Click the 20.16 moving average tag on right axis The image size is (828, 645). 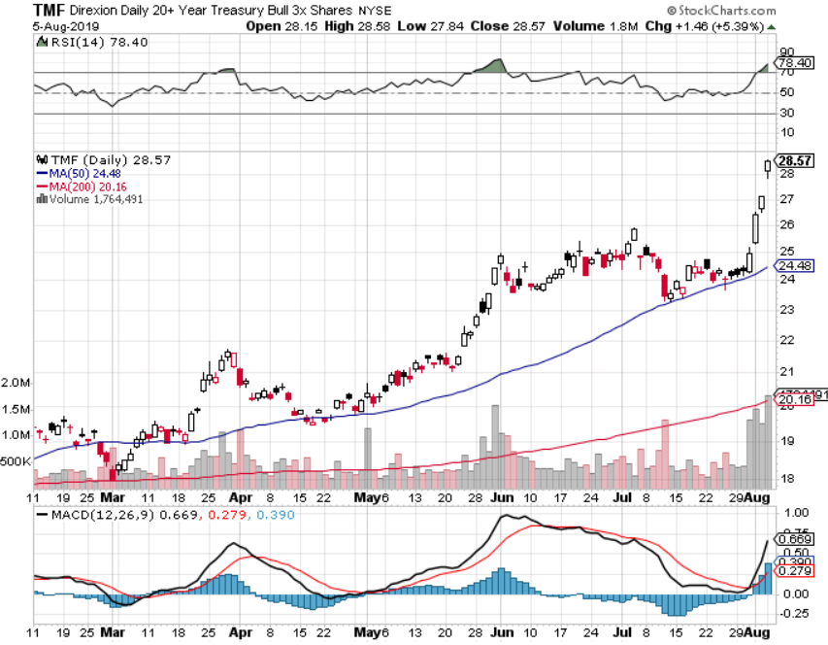[795, 399]
